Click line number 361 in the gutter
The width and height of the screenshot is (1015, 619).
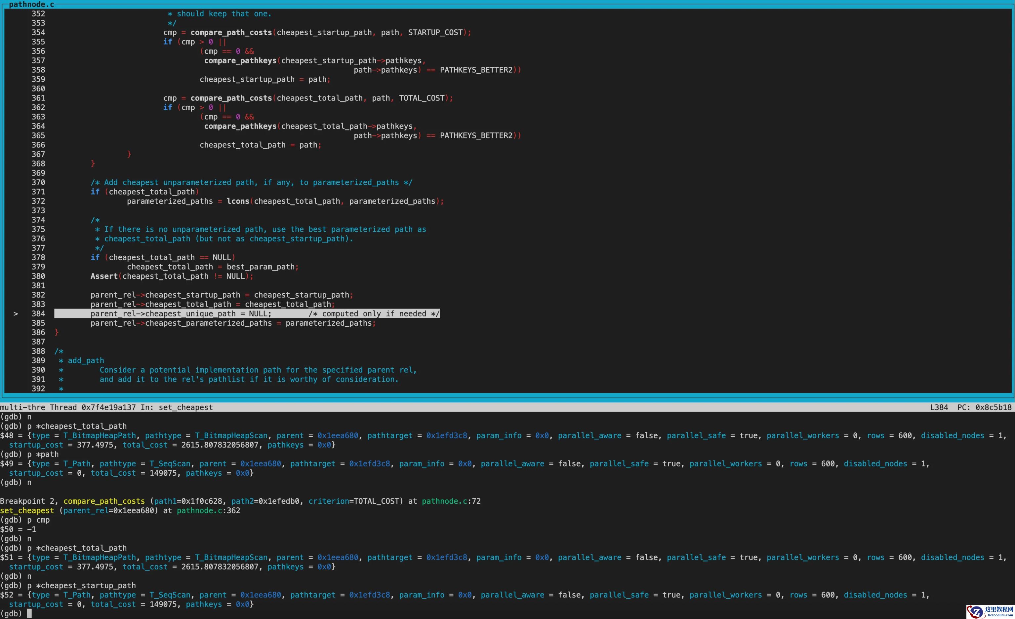click(38, 98)
